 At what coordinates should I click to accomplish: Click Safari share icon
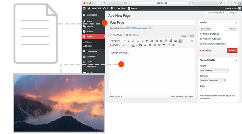[228, 3]
